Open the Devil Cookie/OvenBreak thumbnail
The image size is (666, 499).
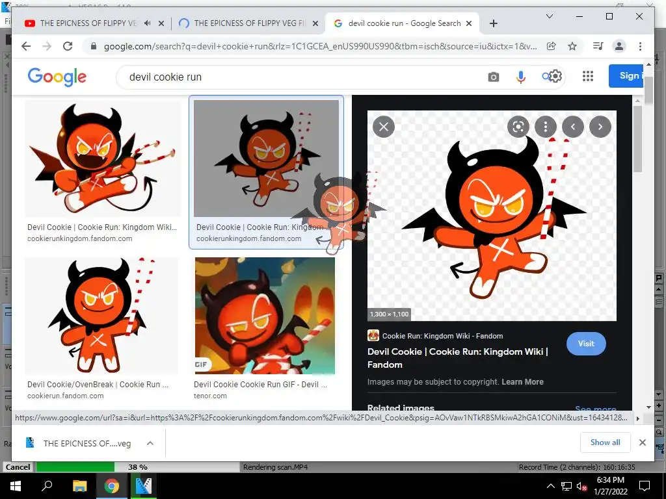(x=101, y=316)
